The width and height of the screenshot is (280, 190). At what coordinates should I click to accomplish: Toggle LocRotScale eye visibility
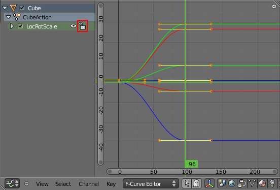[73, 26]
